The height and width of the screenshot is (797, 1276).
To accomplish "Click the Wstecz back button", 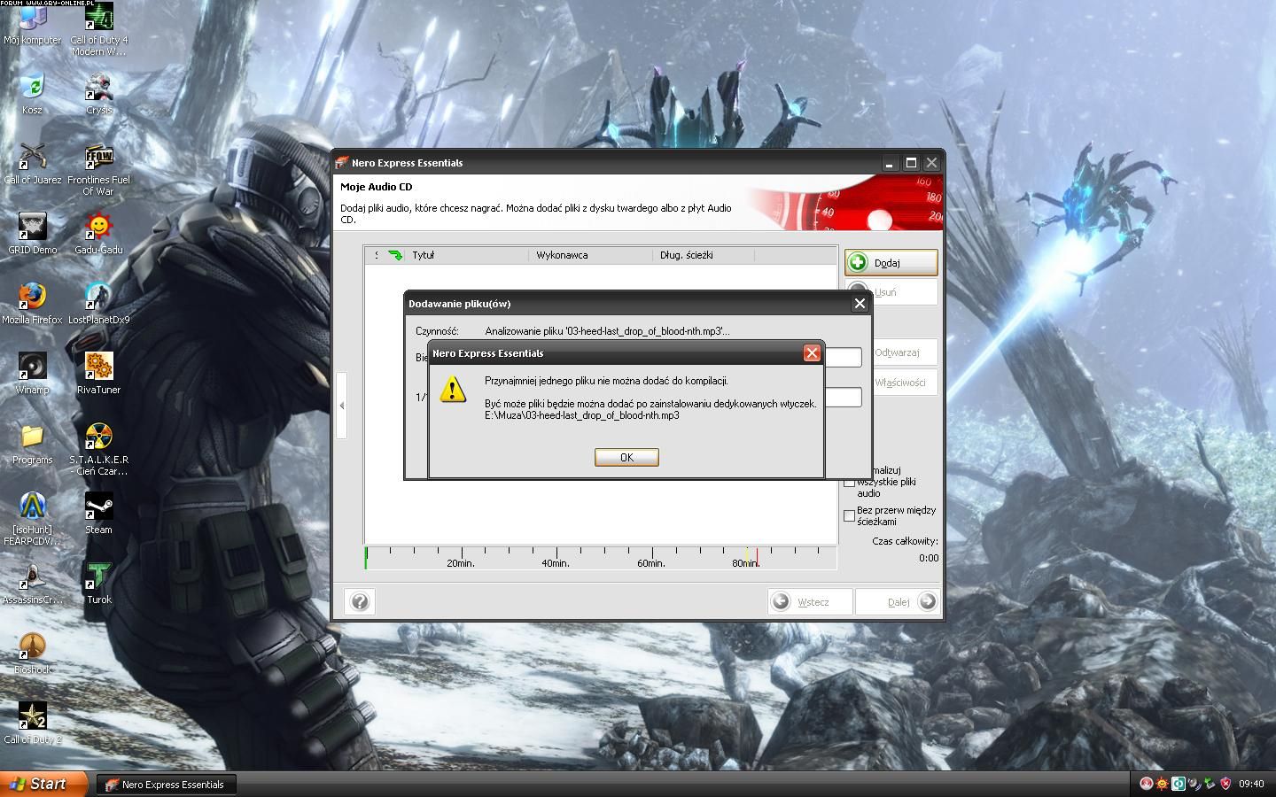I will pos(809,602).
